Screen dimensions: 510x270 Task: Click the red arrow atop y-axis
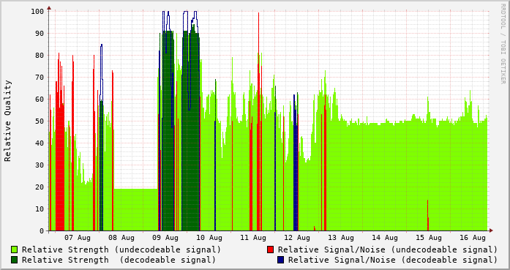49,8
